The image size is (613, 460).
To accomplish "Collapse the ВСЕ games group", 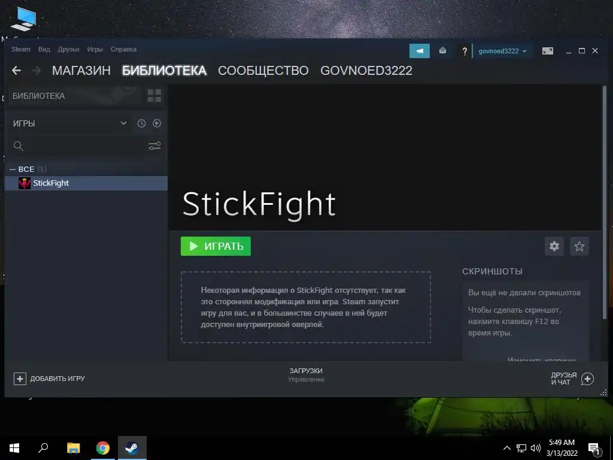I will tap(13, 170).
